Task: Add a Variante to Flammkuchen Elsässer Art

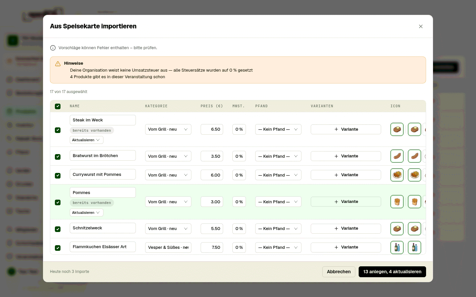Action: 346,247
